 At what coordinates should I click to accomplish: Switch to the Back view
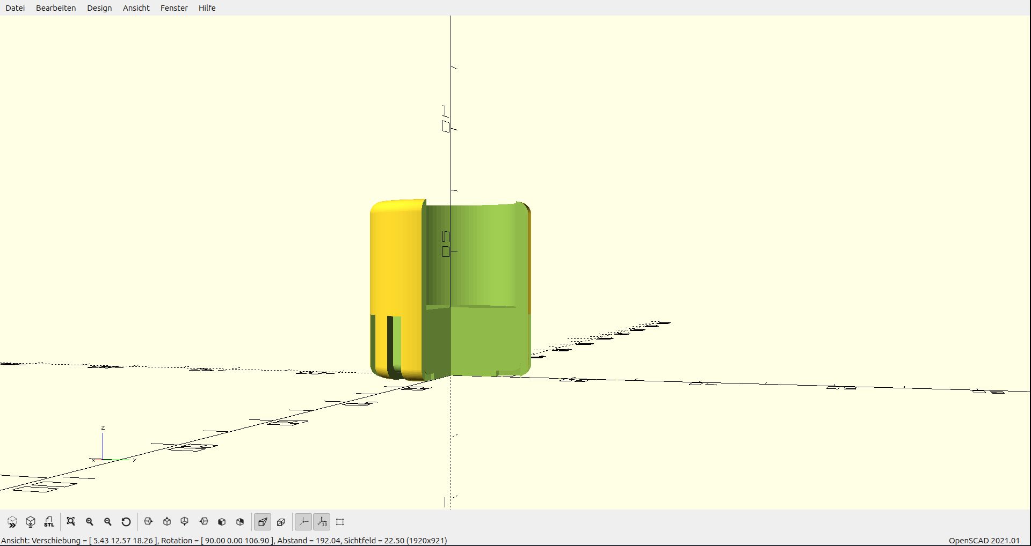point(240,522)
